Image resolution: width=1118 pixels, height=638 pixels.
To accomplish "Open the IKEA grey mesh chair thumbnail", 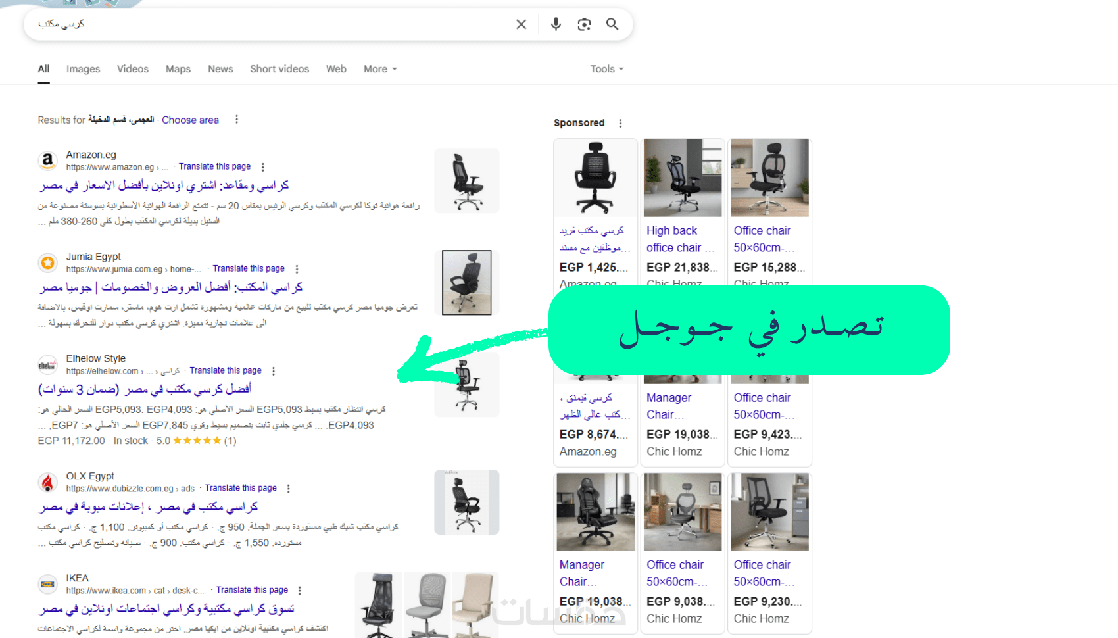I will (x=426, y=605).
